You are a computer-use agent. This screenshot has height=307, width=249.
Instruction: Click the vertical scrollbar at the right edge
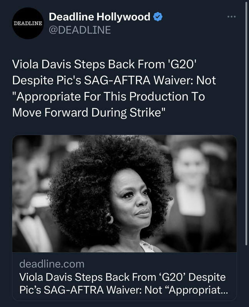pyautogui.click(x=246, y=123)
